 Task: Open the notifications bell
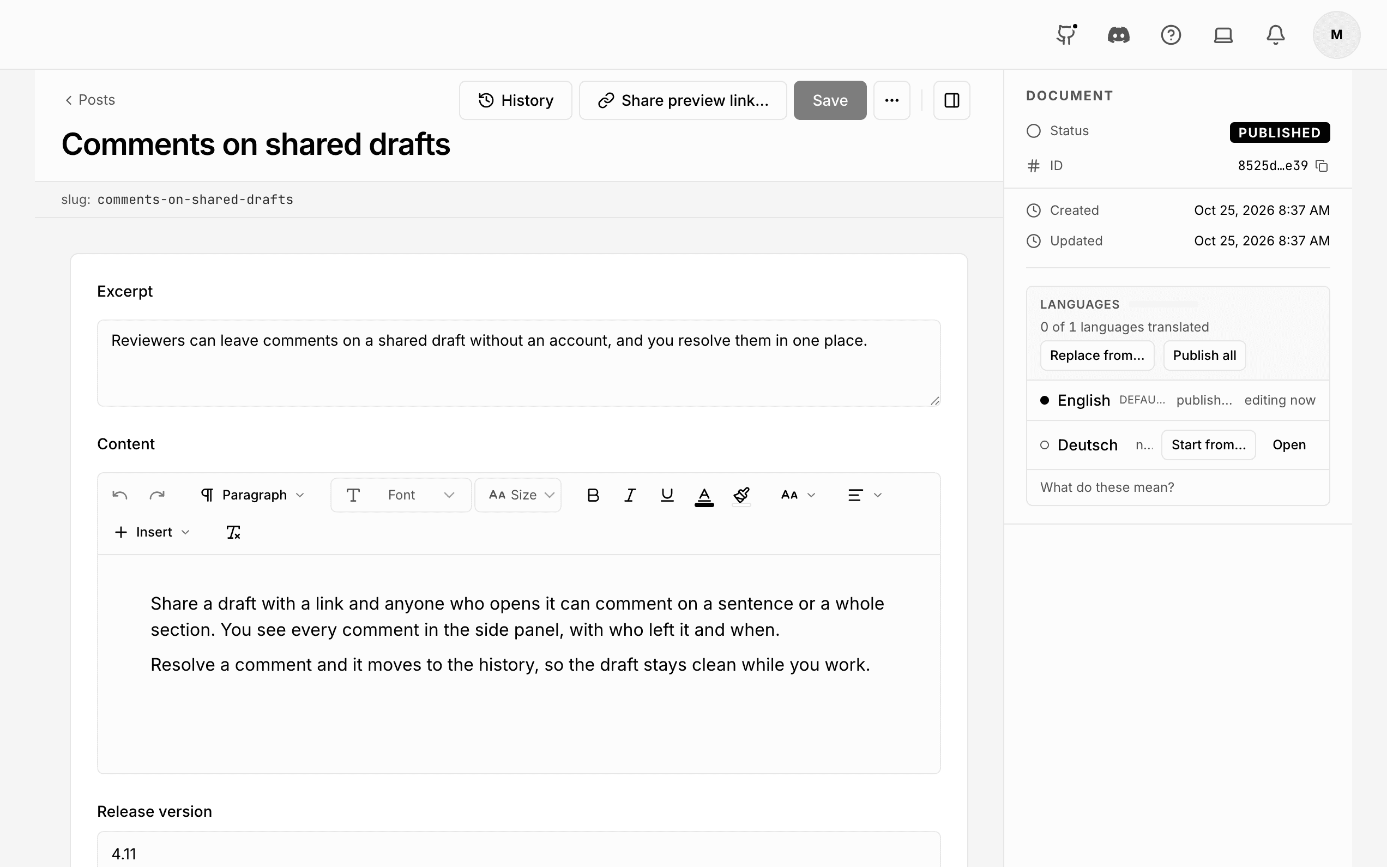click(x=1275, y=35)
